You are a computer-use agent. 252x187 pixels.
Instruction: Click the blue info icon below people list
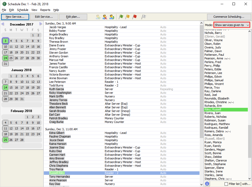207,184
